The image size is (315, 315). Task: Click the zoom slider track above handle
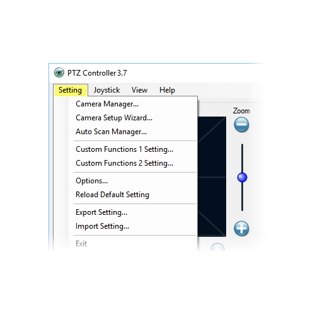click(242, 158)
